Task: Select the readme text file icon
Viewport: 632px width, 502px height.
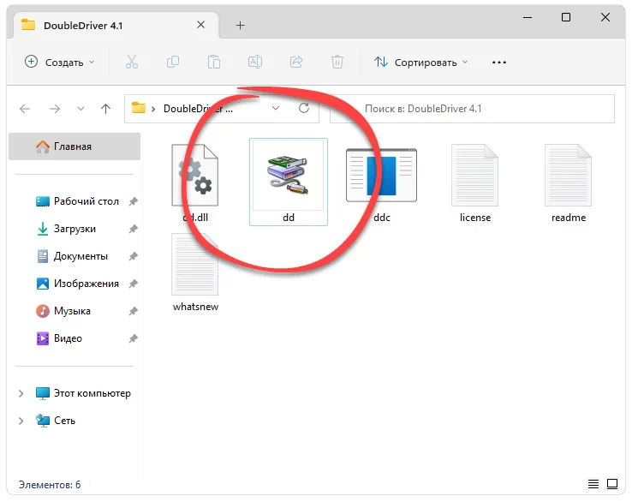Action: 569,175
